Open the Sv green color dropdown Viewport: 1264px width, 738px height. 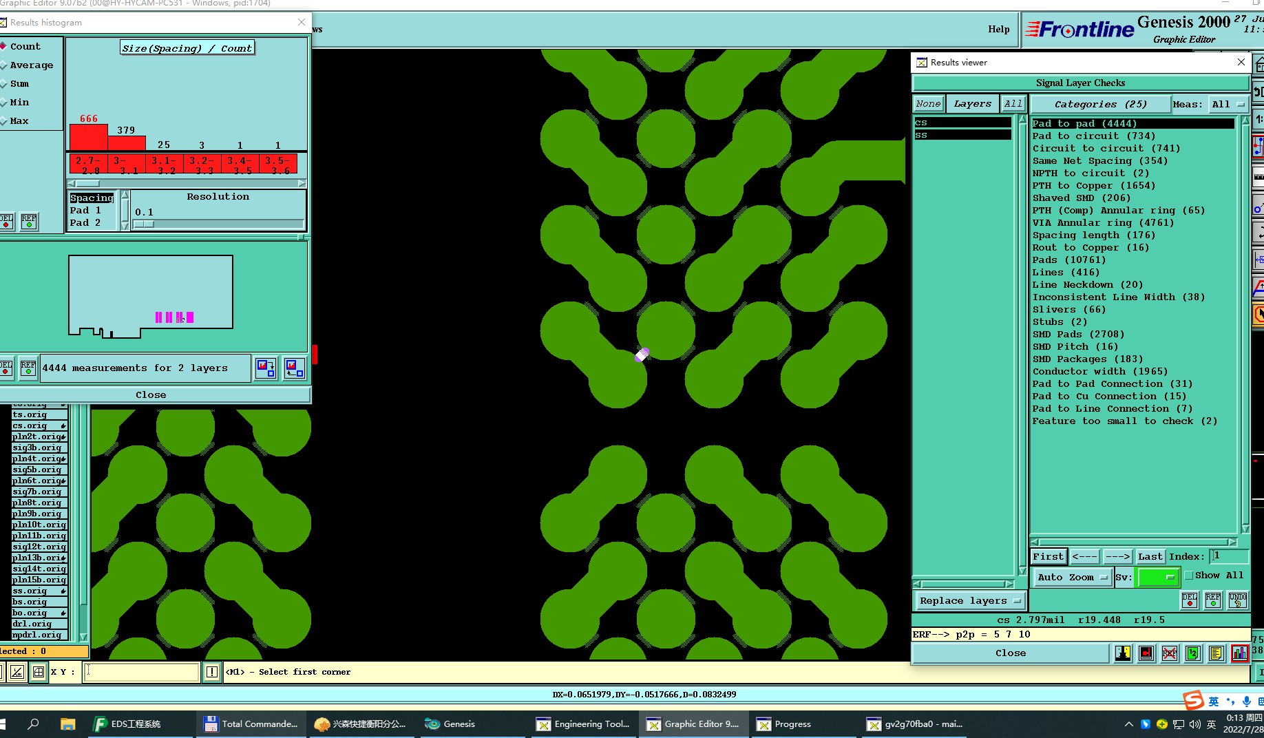click(1159, 578)
